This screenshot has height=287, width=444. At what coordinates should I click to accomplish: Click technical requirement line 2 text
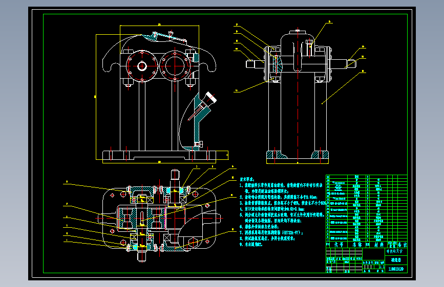coord(279,197)
